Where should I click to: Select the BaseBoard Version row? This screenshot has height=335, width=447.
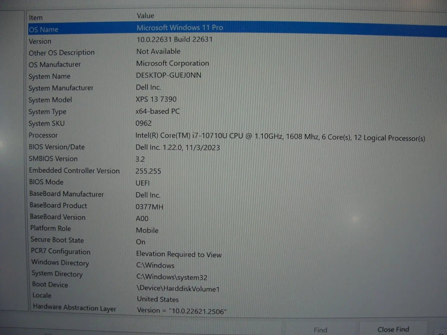pyautogui.click(x=237, y=217)
